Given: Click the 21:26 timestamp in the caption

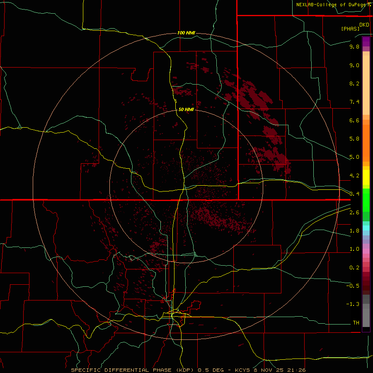Looking at the screenshot, I should click(x=296, y=370).
